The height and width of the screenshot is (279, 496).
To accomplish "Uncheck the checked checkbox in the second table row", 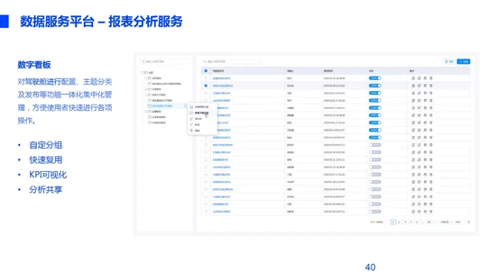I will (206, 86).
